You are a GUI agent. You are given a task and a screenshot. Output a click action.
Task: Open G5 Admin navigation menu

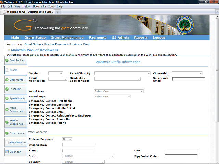(120, 38)
